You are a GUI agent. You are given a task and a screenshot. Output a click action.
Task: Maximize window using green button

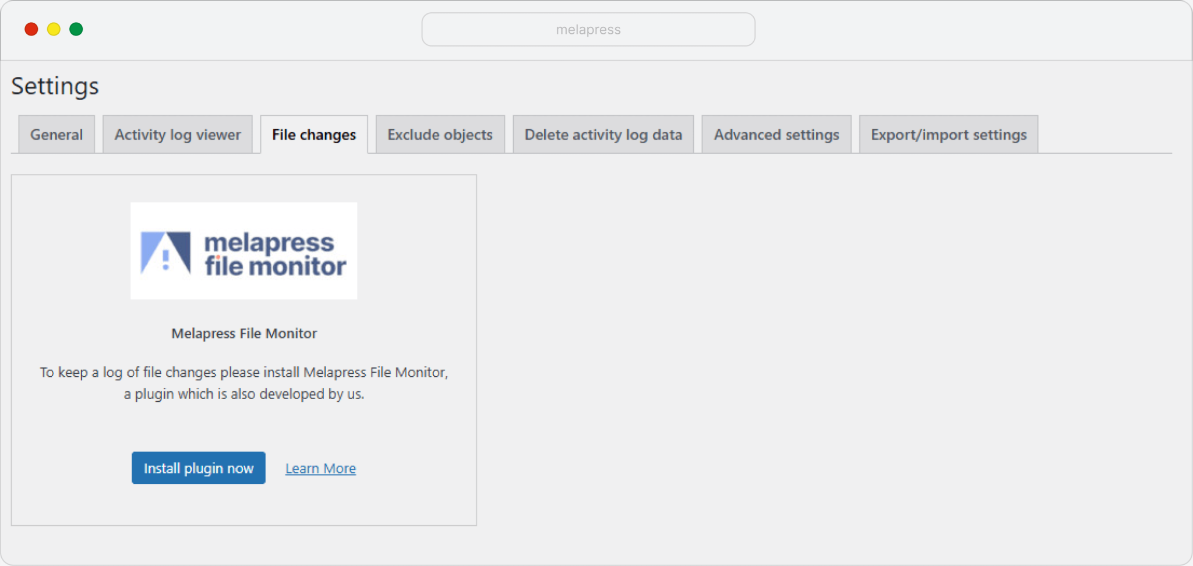pos(76,29)
